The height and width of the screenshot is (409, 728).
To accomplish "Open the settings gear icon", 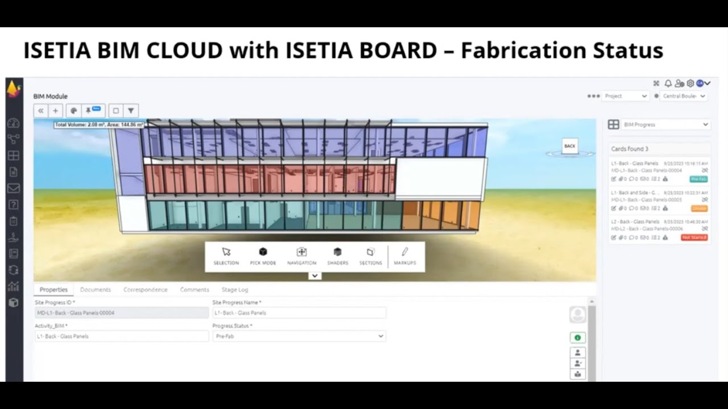I will pyautogui.click(x=690, y=84).
